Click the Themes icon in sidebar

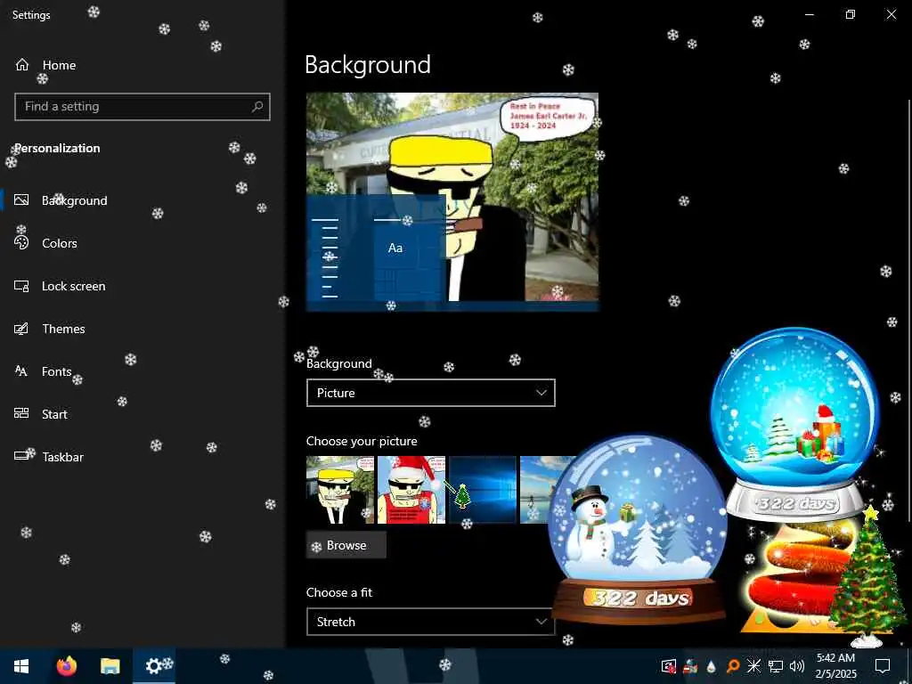[x=21, y=329]
